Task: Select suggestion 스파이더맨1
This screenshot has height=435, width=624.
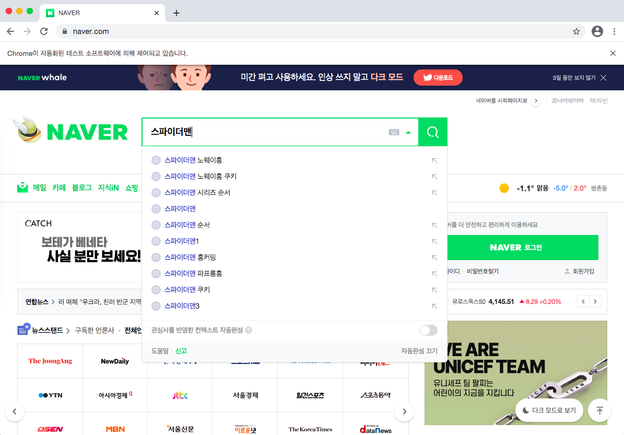Action: (182, 241)
